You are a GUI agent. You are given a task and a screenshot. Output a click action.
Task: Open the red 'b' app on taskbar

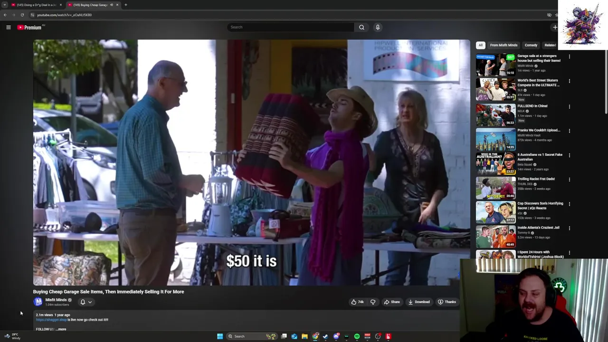pos(388,336)
